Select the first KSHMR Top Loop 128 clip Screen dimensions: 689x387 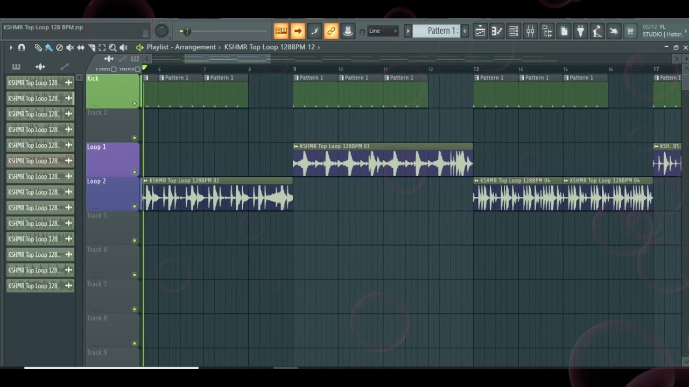pyautogui.click(x=40, y=83)
